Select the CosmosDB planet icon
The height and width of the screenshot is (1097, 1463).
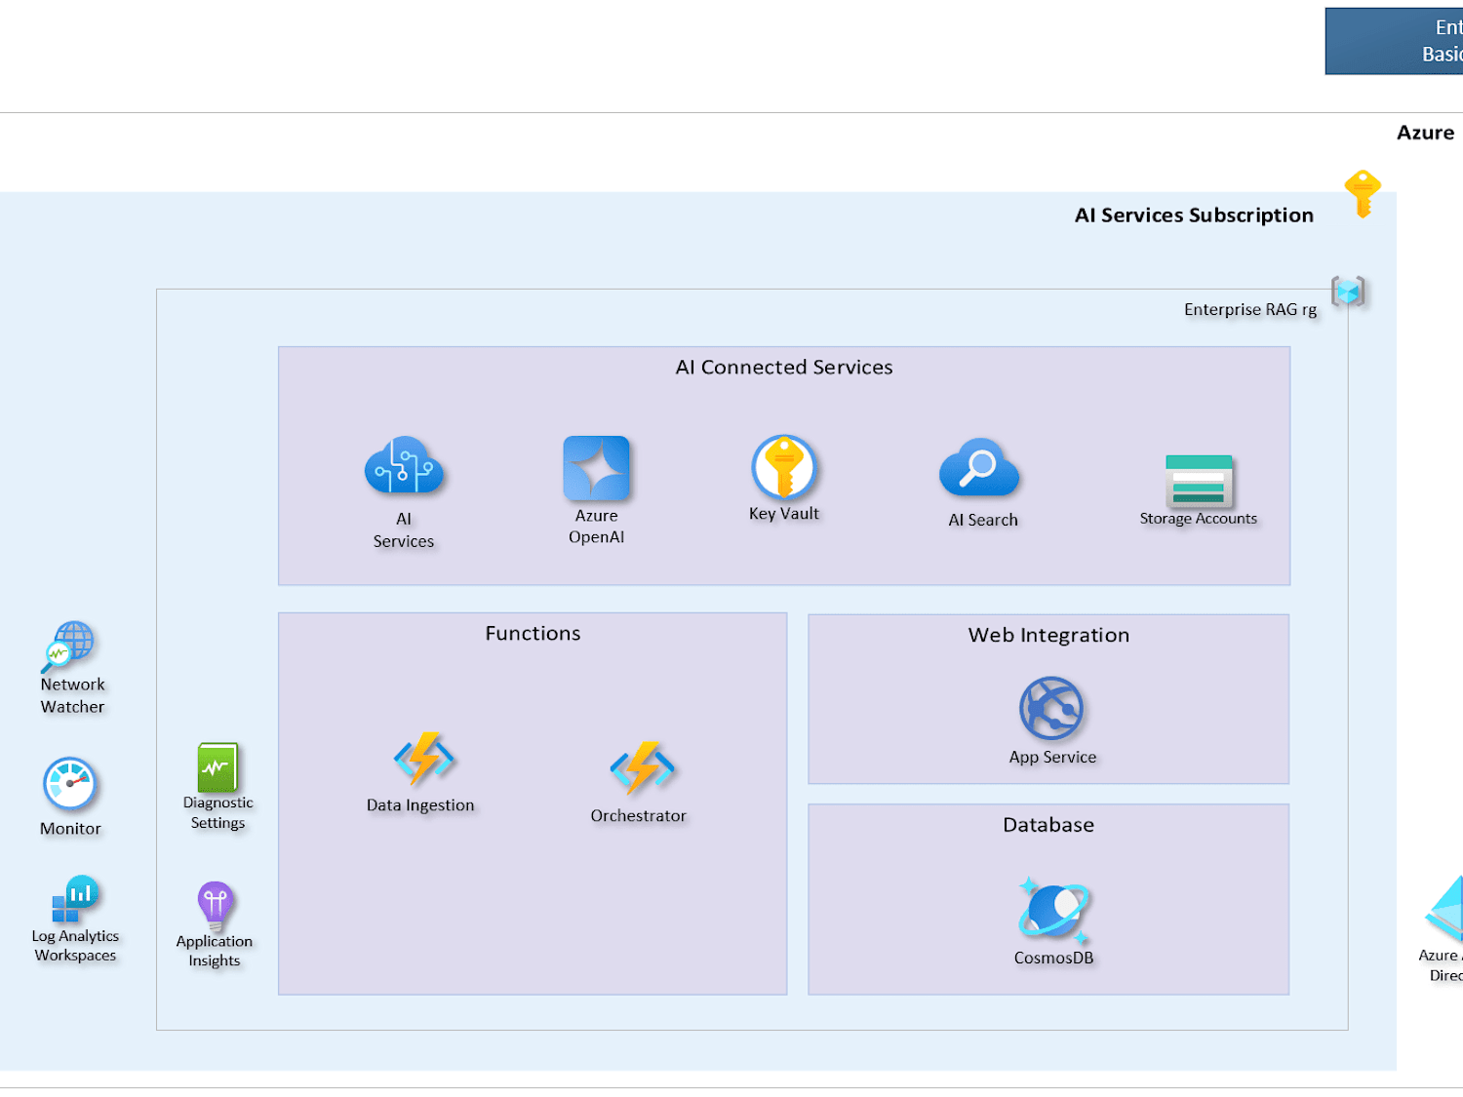point(1053,911)
